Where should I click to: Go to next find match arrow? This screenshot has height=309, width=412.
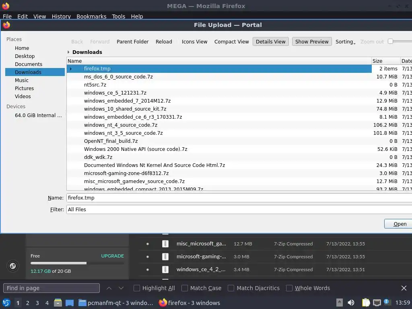pyautogui.click(x=121, y=288)
